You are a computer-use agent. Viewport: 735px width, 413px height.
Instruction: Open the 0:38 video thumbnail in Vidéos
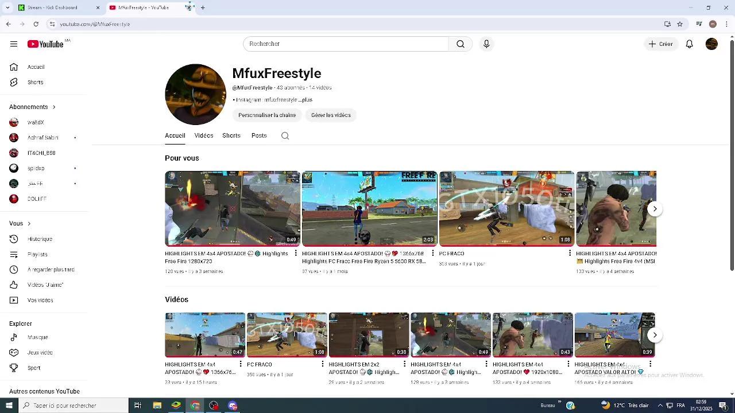click(x=369, y=335)
